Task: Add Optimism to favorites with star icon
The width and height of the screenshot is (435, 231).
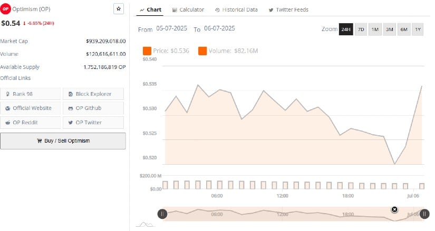Action: (x=119, y=9)
